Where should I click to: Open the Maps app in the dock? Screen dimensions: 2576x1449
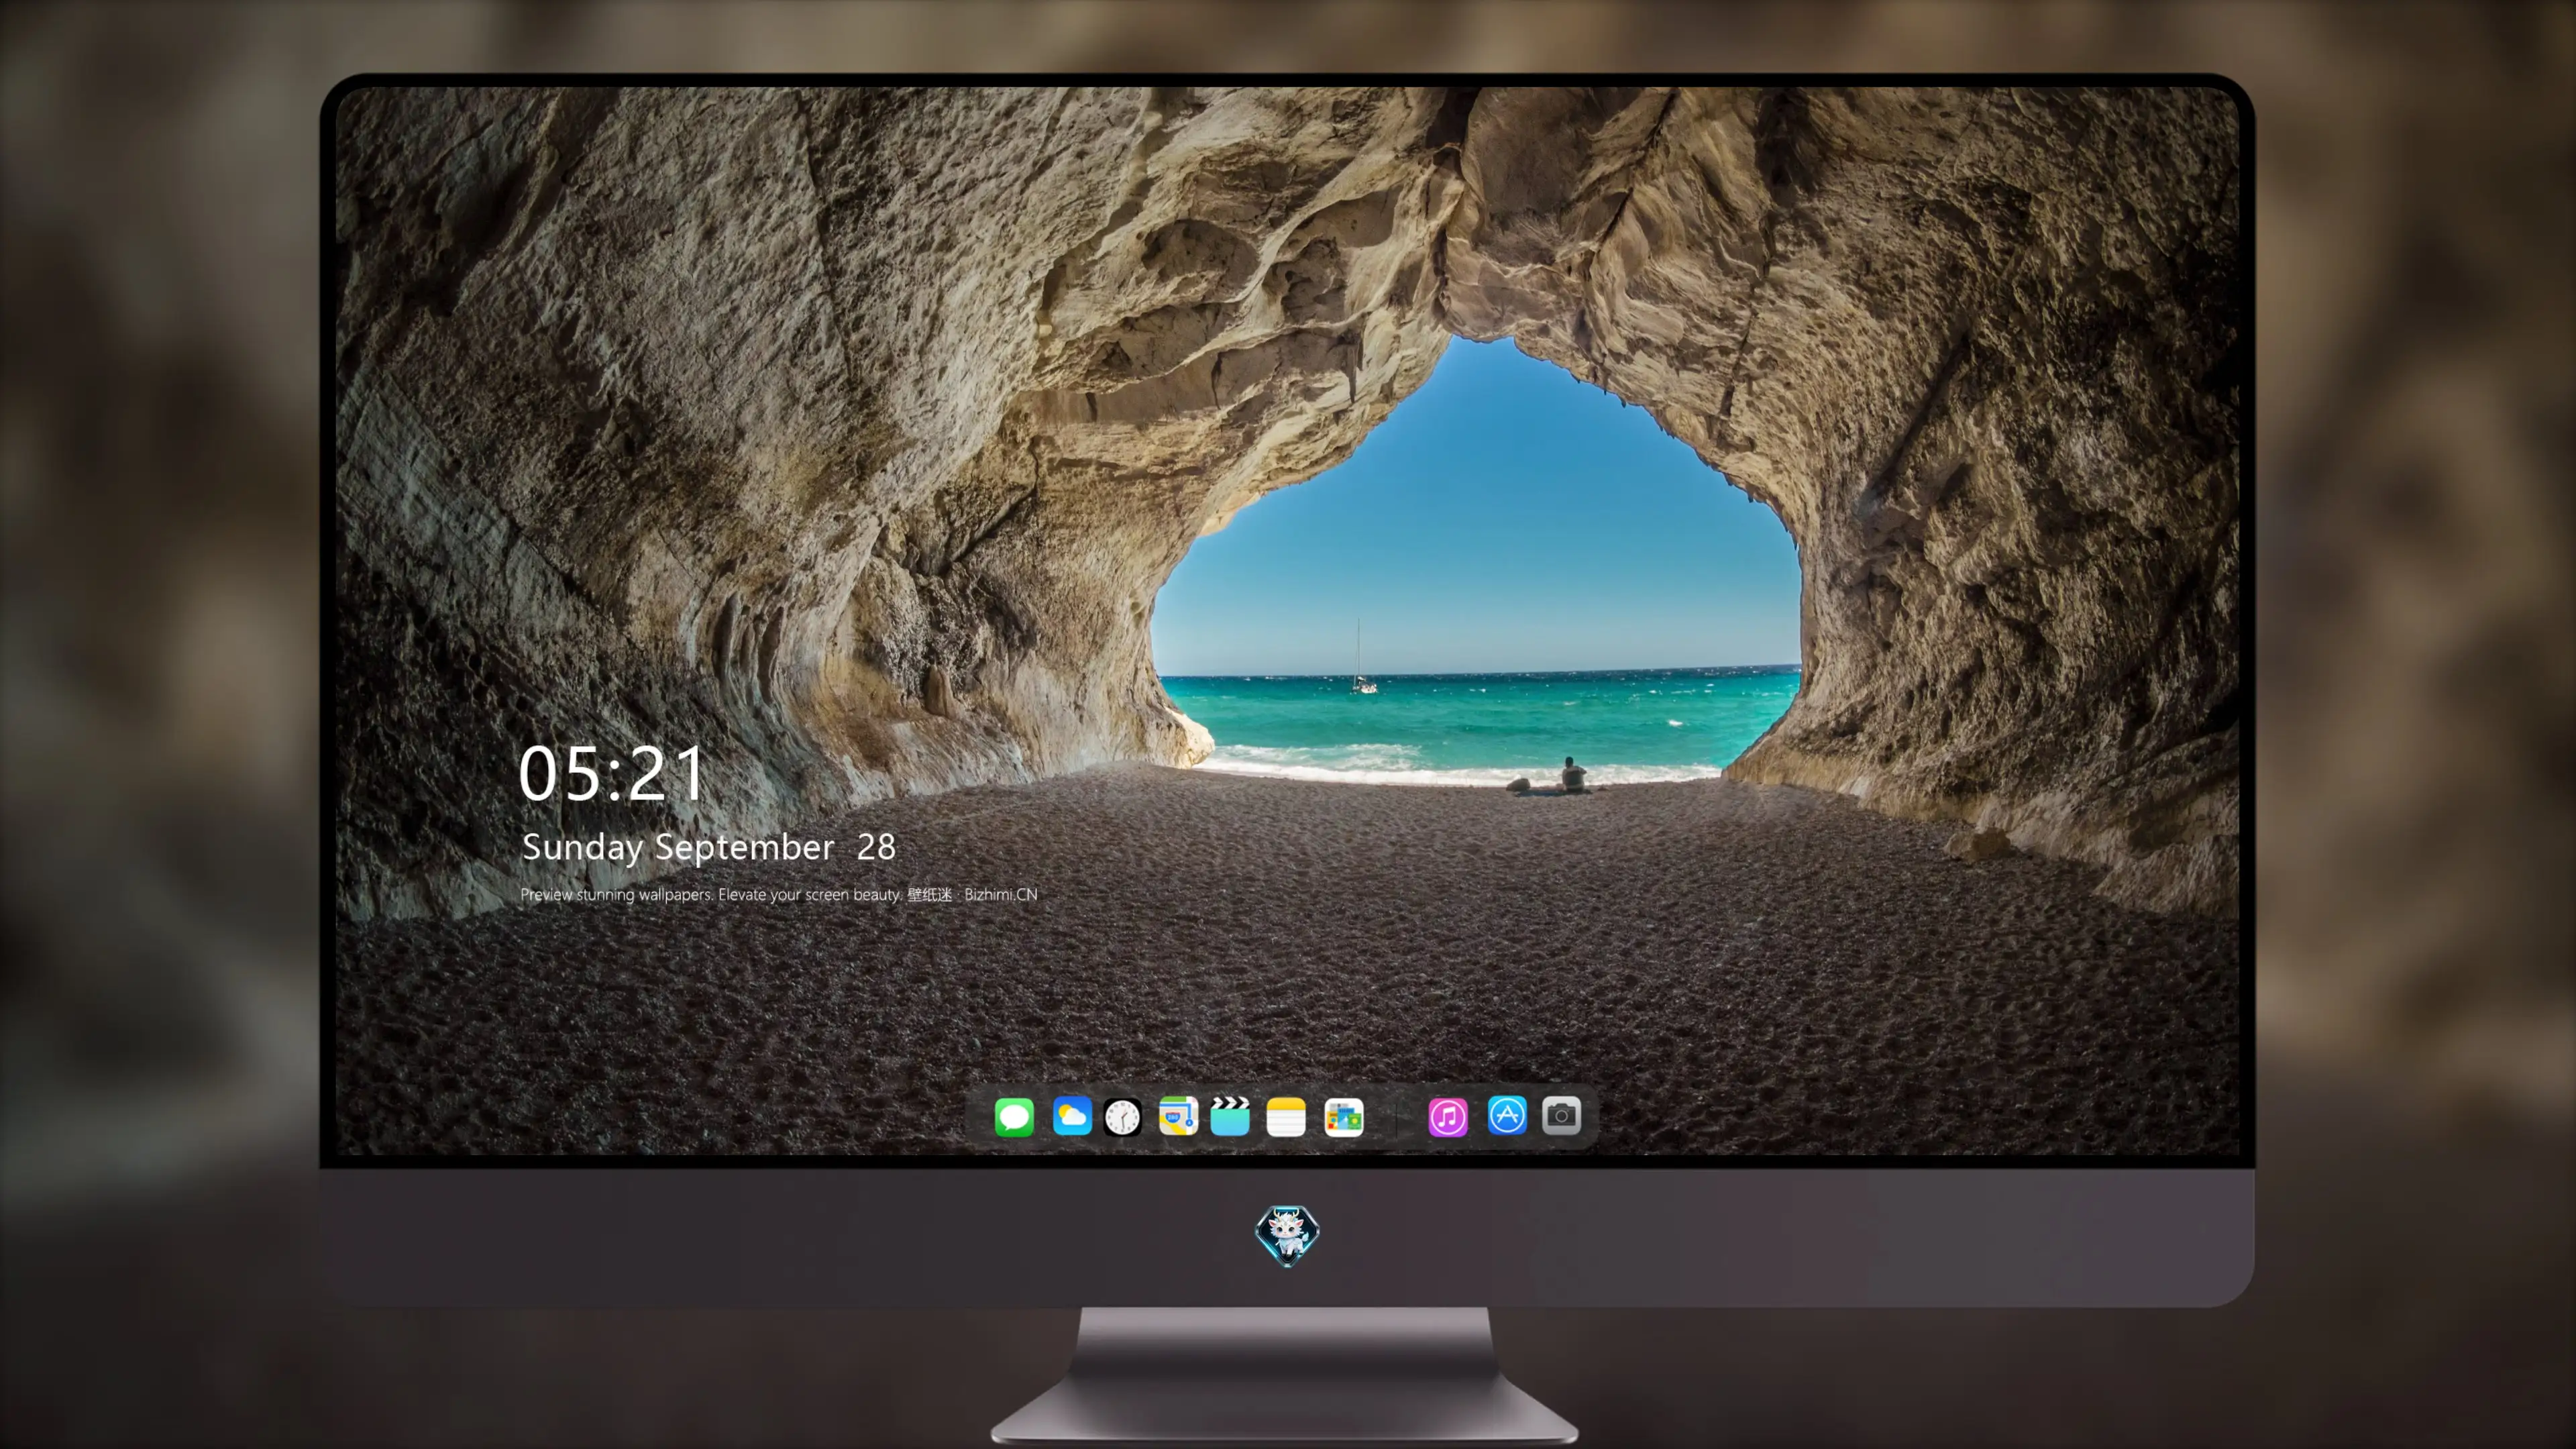point(1178,1116)
